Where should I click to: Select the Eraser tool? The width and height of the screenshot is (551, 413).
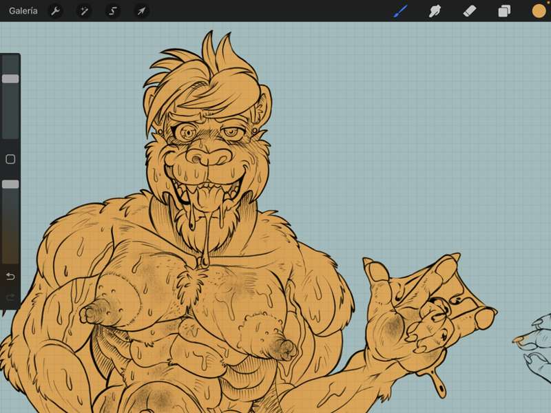pyautogui.click(x=470, y=11)
